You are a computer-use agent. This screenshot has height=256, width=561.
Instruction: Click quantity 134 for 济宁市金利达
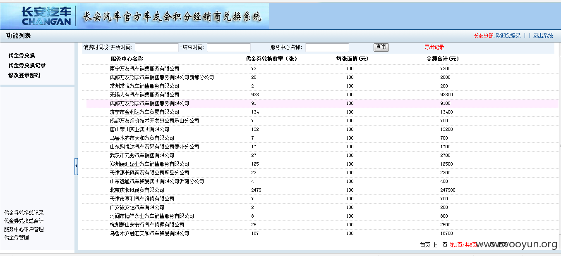[255, 112]
